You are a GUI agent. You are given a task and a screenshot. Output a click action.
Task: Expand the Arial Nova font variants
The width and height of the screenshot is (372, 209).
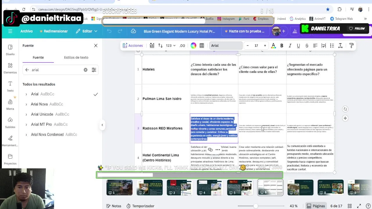[x=26, y=104]
